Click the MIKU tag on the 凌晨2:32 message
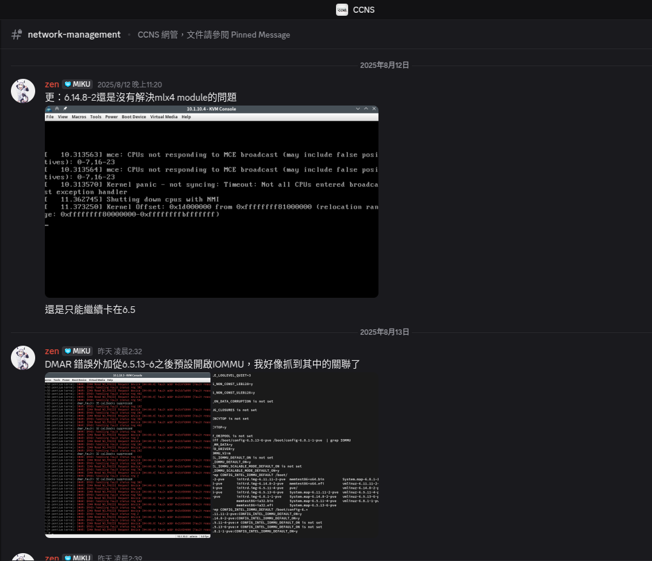The image size is (652, 561). [77, 351]
